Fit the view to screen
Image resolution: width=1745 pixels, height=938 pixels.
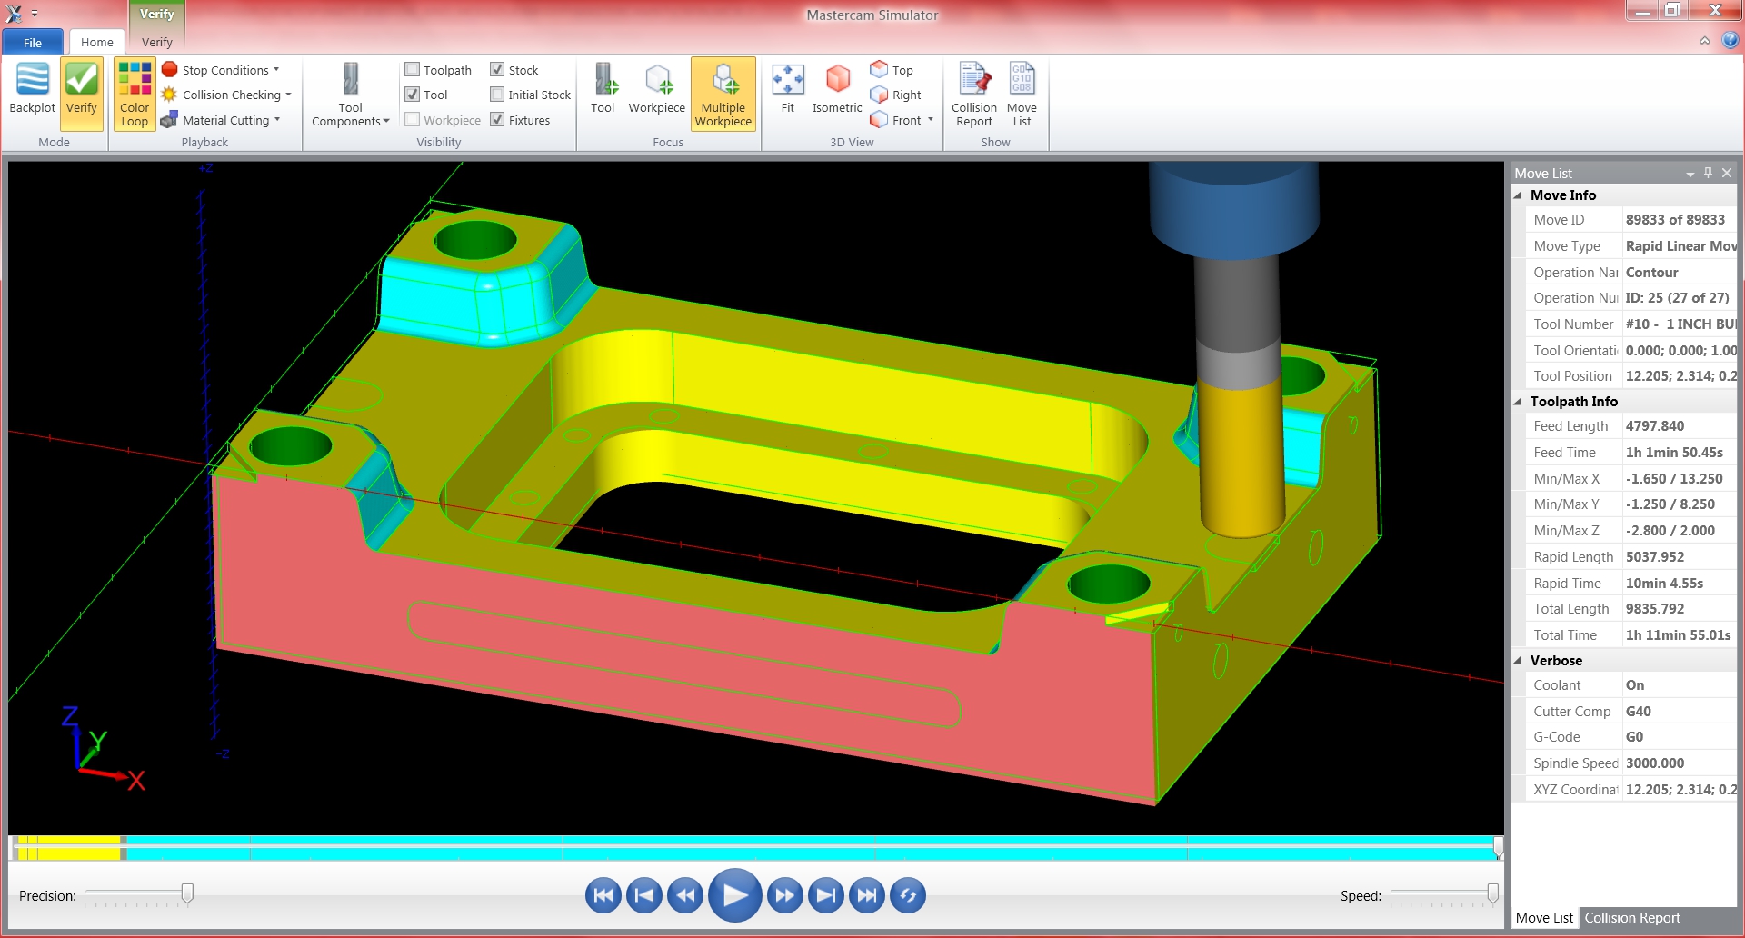point(787,87)
